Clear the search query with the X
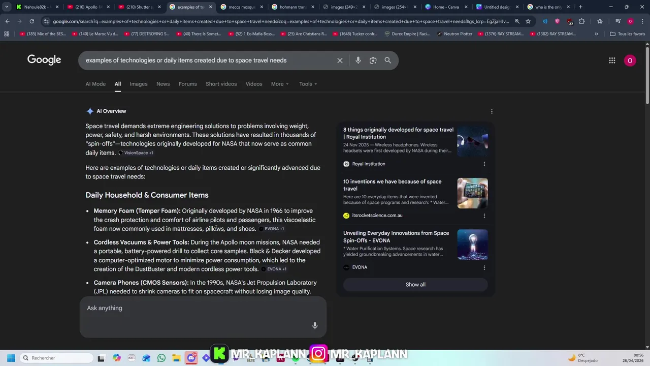 pos(340,60)
